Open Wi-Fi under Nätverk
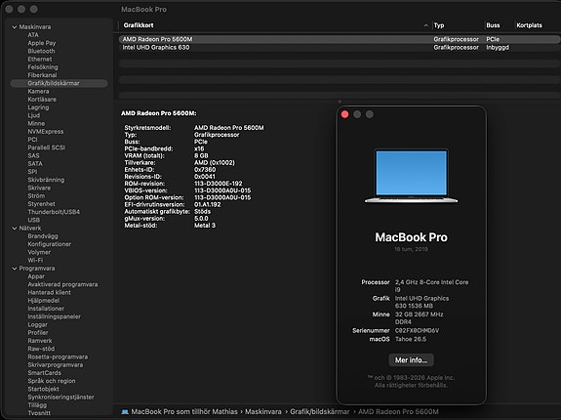 [x=35, y=261]
